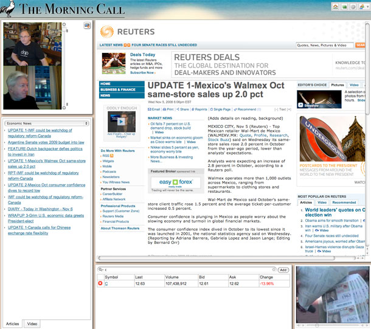Click the stock symbol input field
Screen dimensions: 371x329
coord(187,269)
